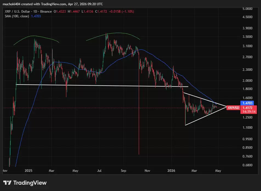Click the TradingView wordmark text
Screen dimensions: 261x191
[x=30, y=183]
